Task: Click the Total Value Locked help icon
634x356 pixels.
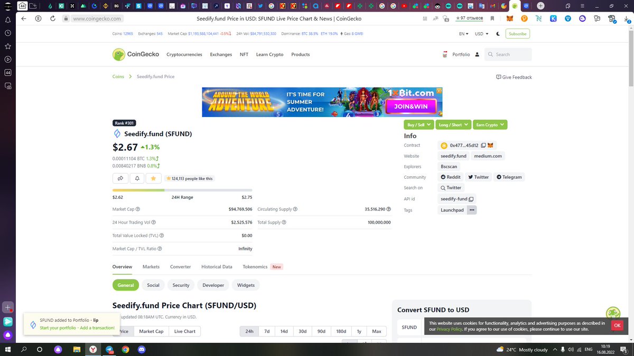Action: pos(162,236)
